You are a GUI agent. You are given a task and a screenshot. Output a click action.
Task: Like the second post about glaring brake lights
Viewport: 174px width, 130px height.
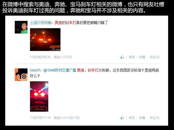pos(122,118)
